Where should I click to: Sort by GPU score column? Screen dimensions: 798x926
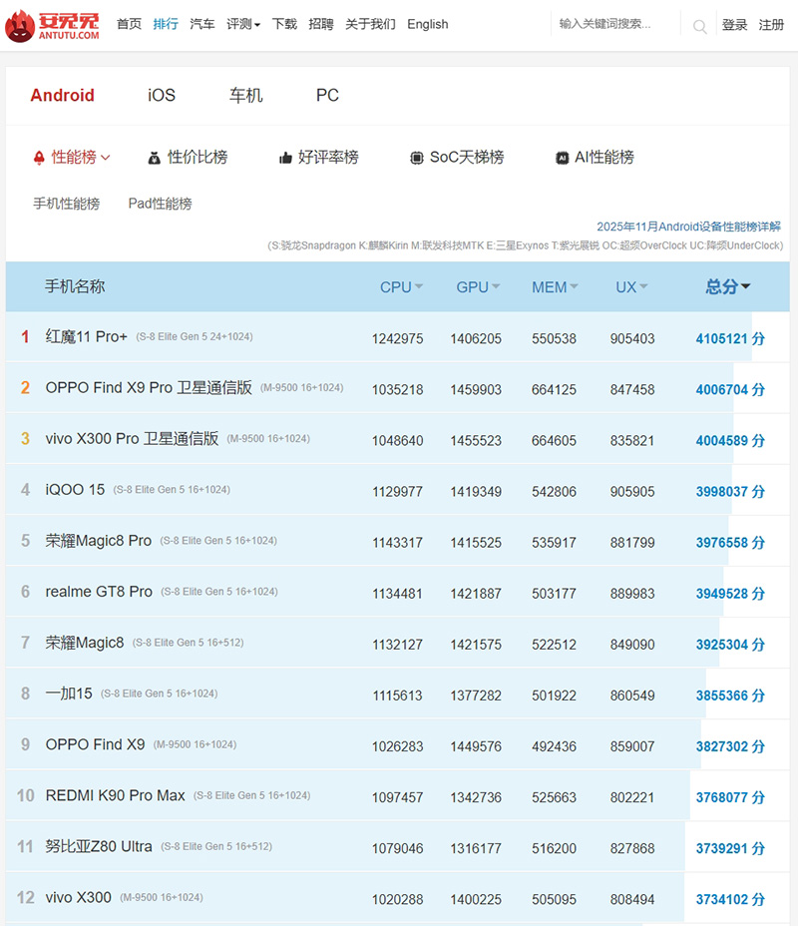(x=478, y=287)
